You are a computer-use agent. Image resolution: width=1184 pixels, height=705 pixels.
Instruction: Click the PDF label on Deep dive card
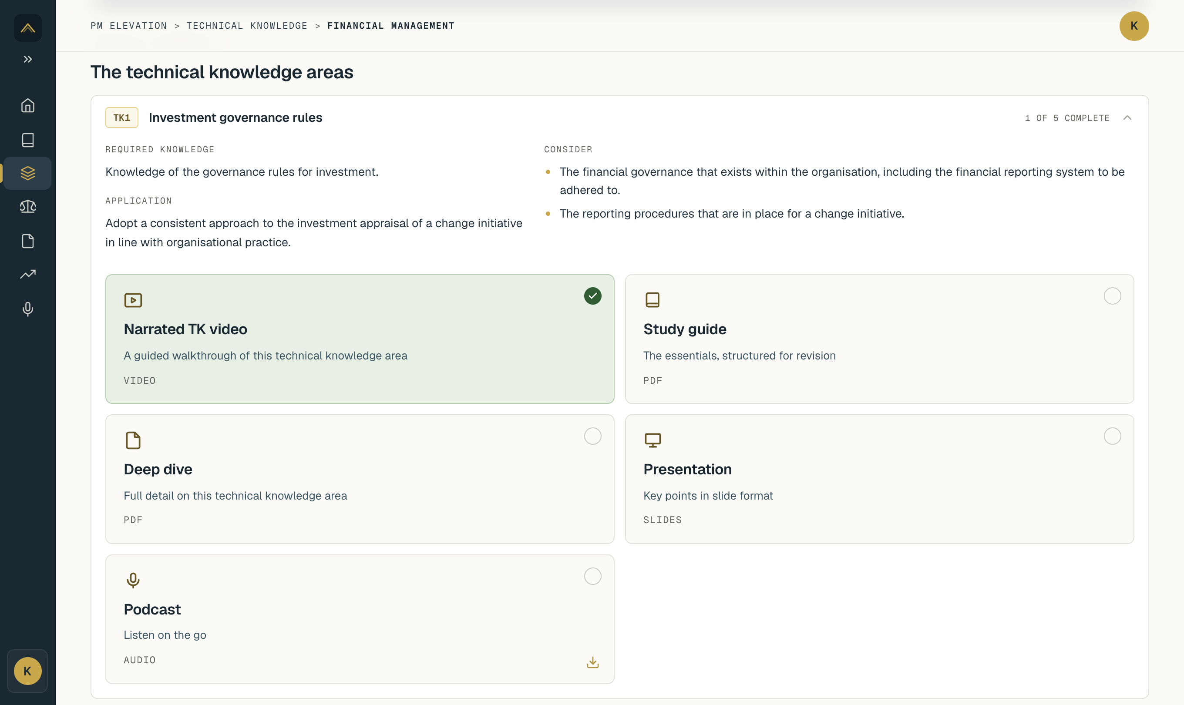coord(133,520)
